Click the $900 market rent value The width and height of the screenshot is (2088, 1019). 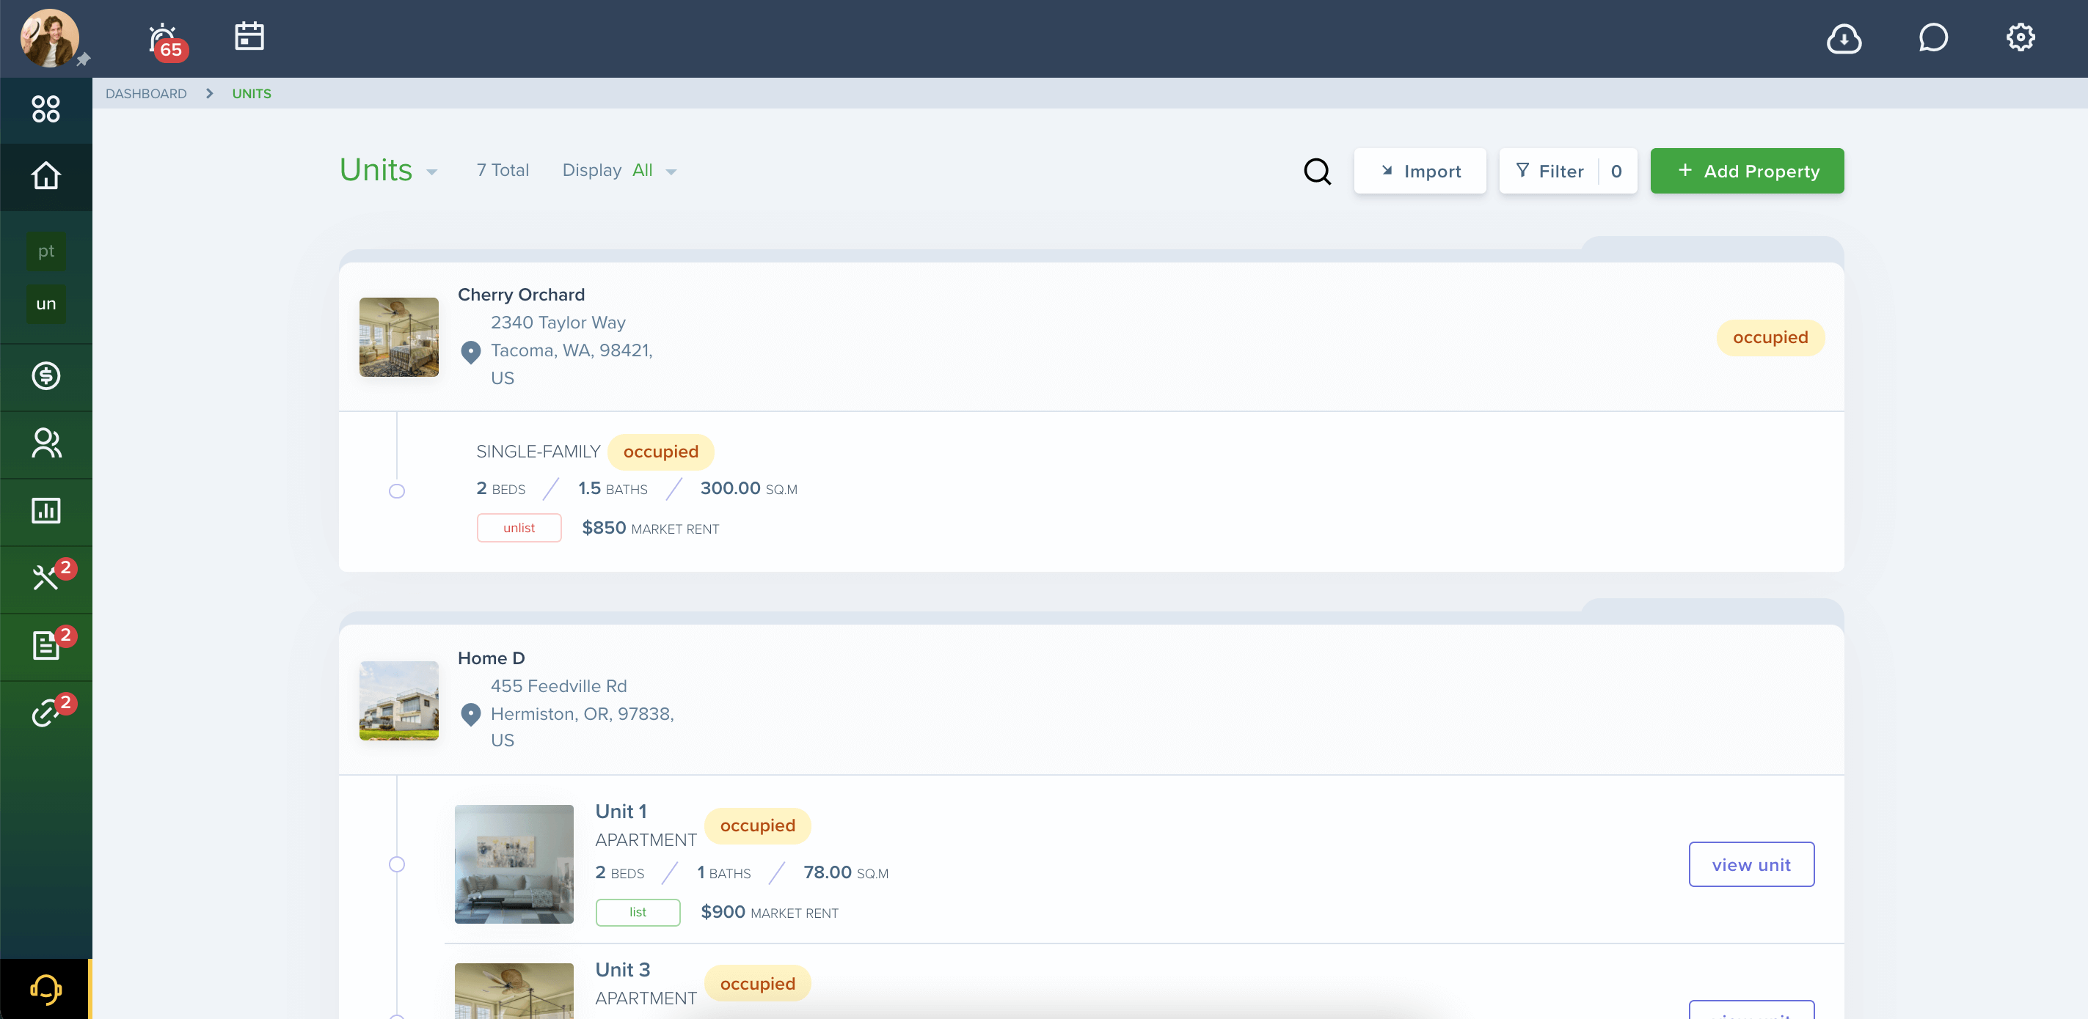723,912
